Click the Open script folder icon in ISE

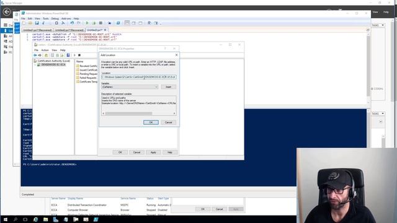tap(30, 23)
